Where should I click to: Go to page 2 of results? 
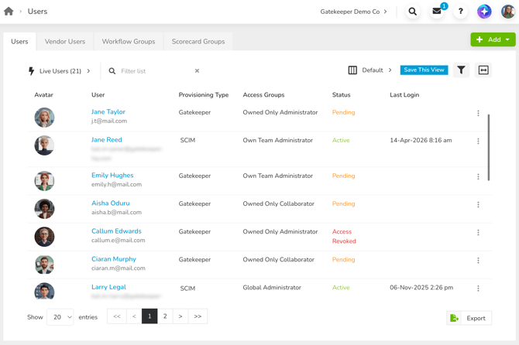[x=165, y=316]
